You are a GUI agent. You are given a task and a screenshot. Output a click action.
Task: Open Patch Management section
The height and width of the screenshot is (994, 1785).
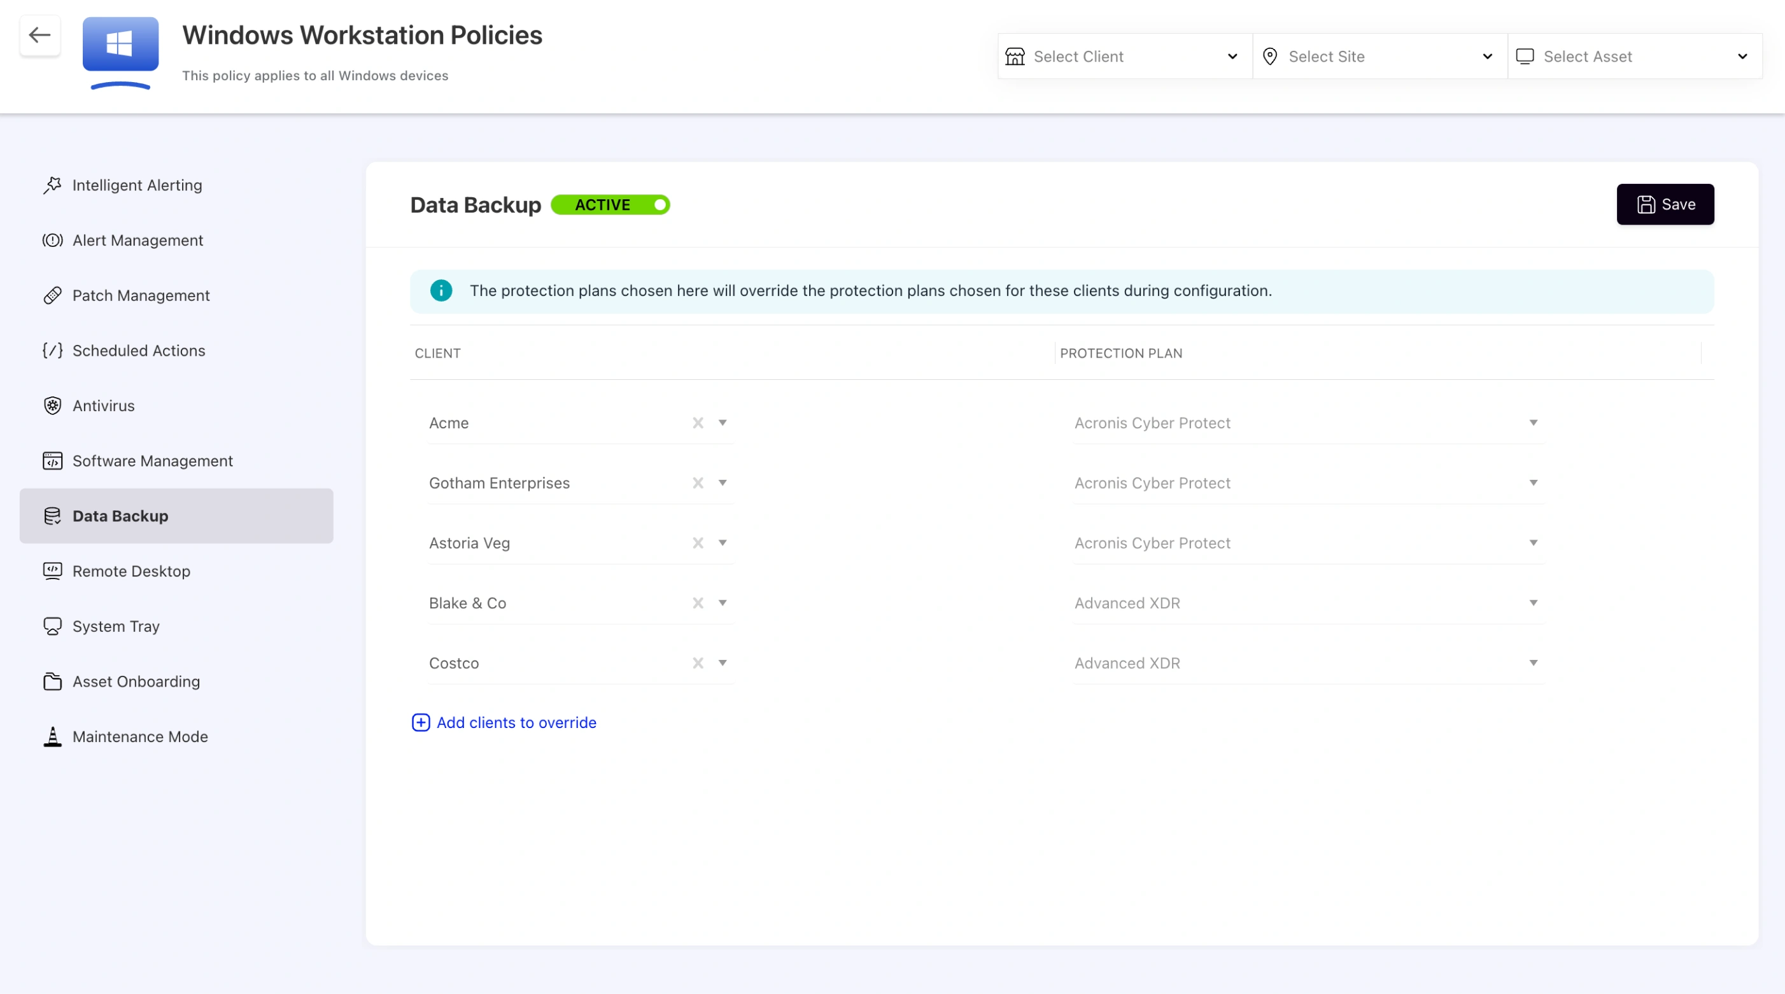(177, 295)
